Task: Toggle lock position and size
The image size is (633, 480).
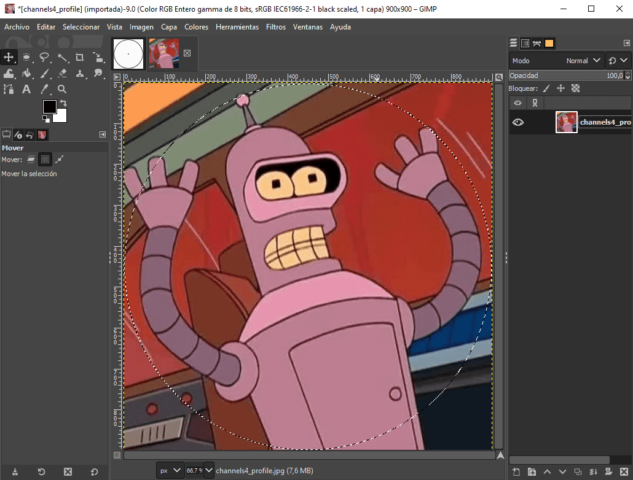Action: pyautogui.click(x=560, y=88)
